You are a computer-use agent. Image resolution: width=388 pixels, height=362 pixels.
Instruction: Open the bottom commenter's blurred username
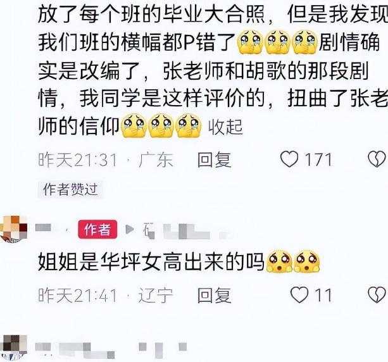(x=111, y=349)
